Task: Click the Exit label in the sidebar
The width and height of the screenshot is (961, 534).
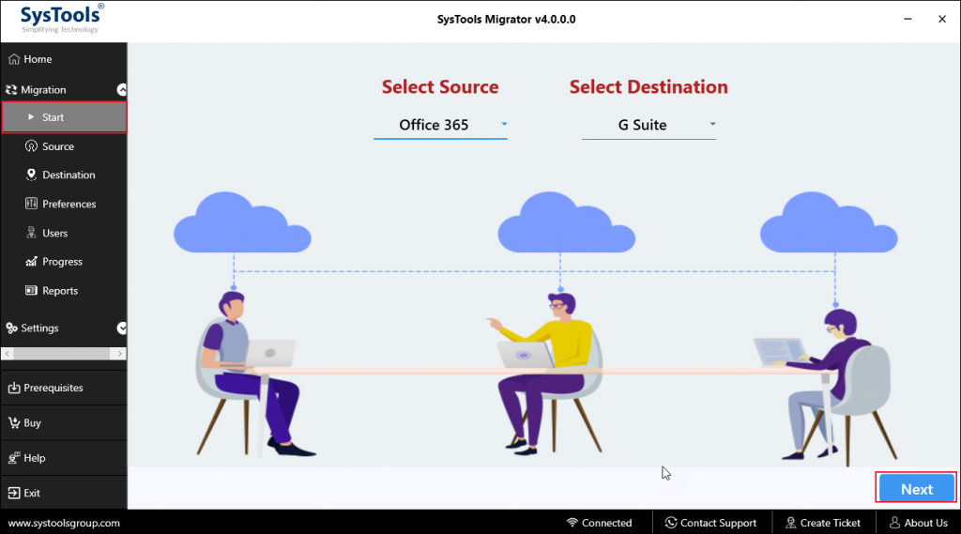Action: (x=32, y=493)
